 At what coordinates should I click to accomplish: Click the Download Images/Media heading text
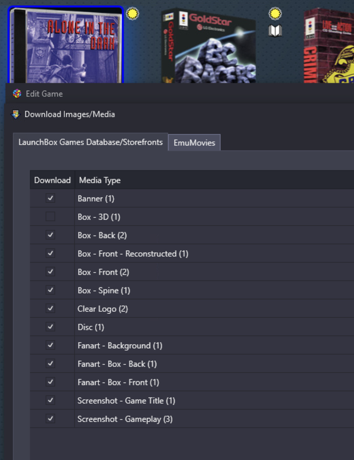tap(70, 114)
